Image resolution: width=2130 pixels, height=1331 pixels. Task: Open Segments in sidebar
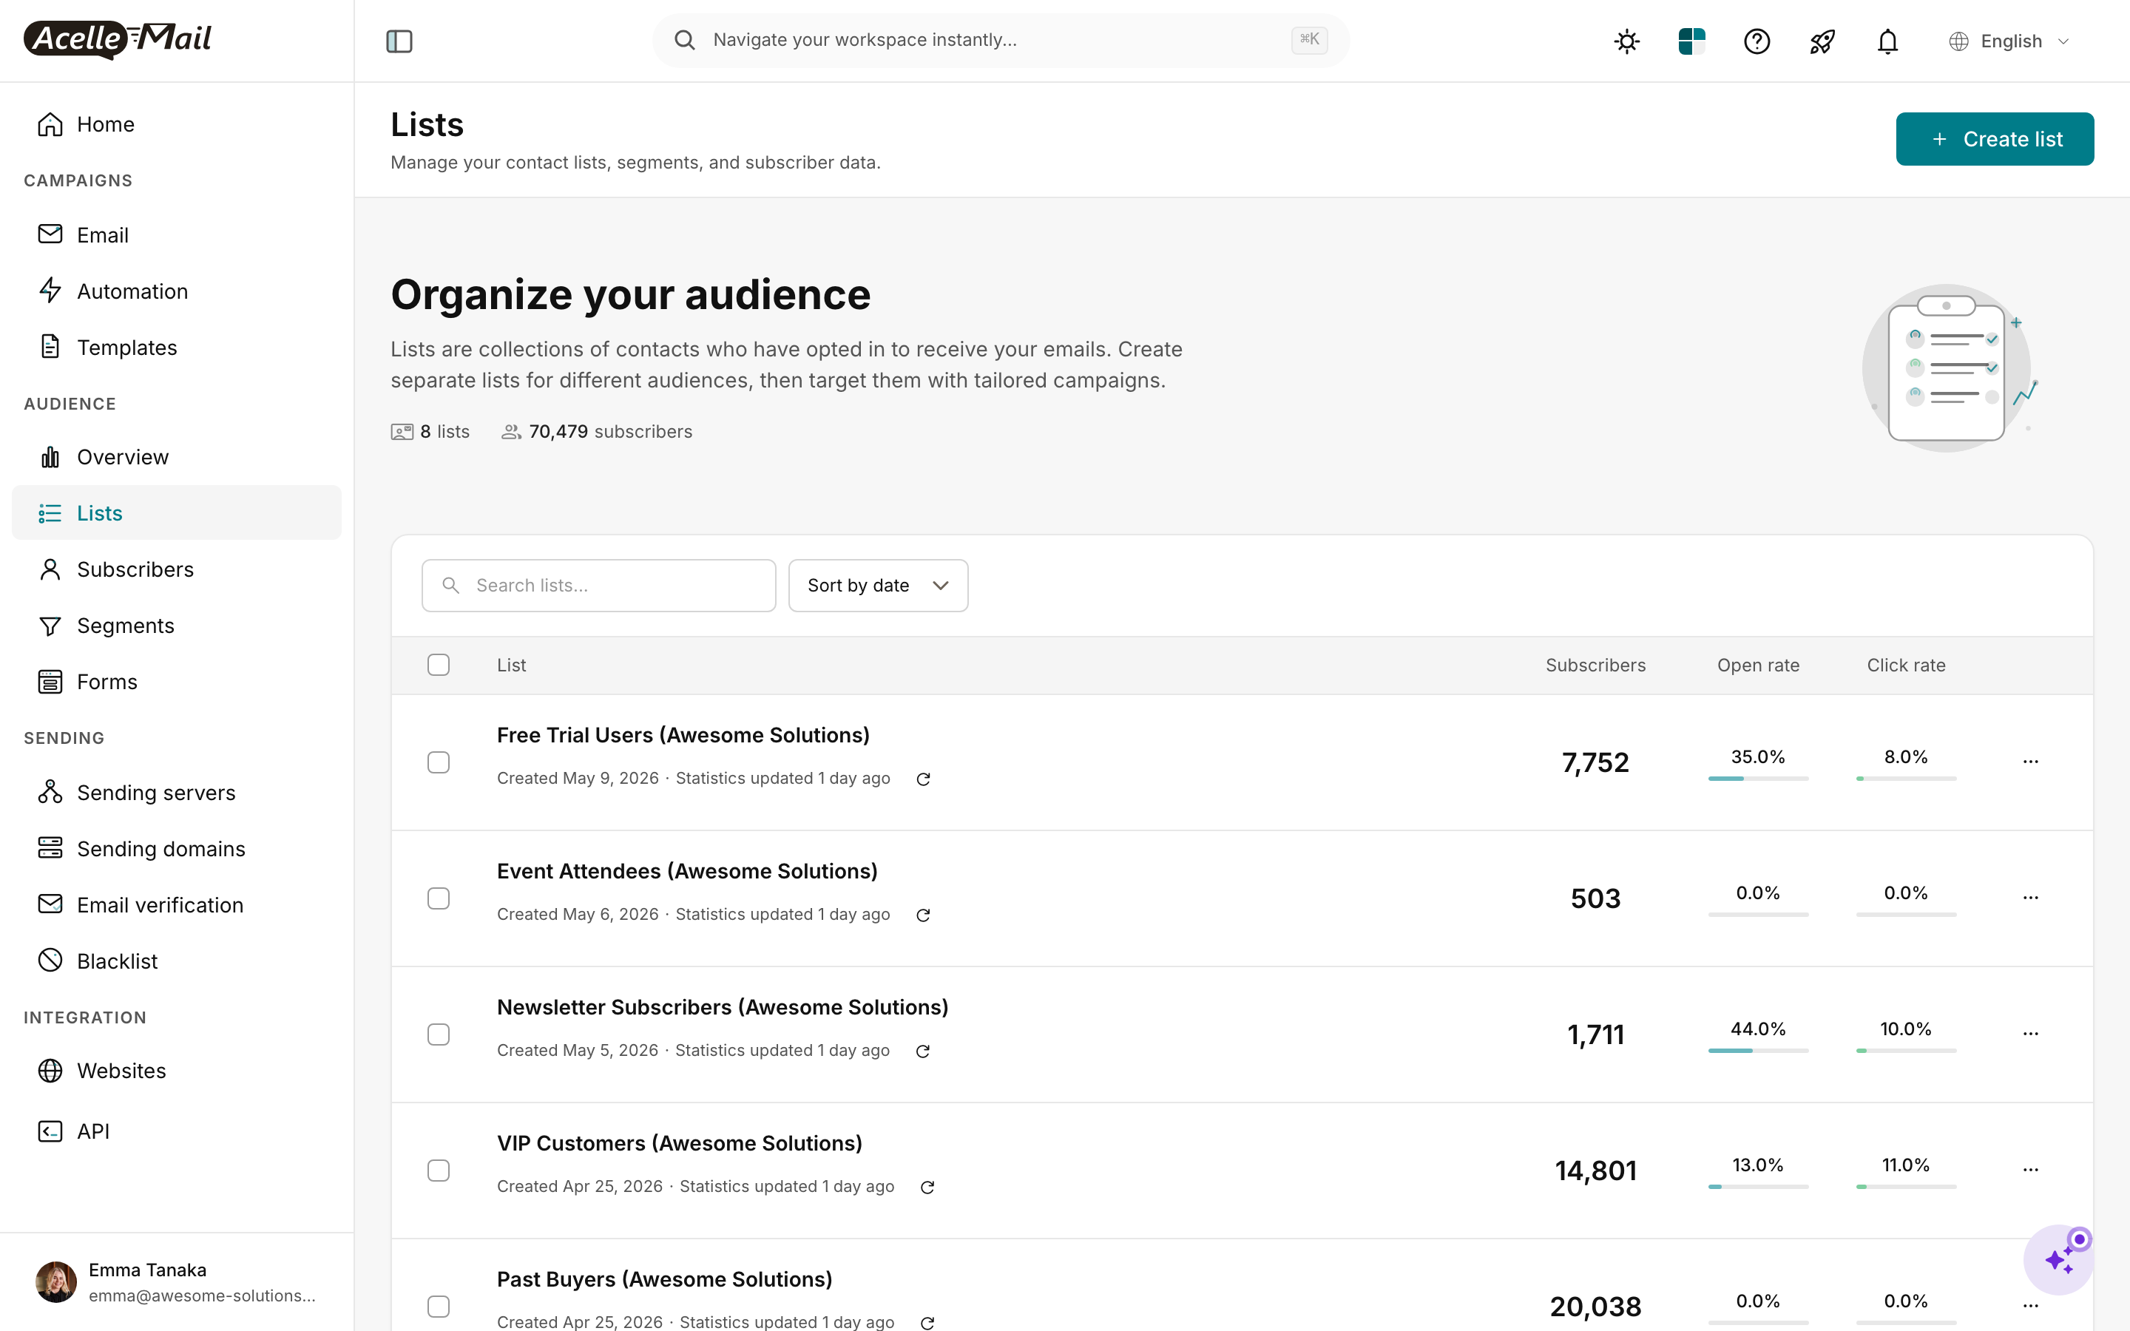176,626
